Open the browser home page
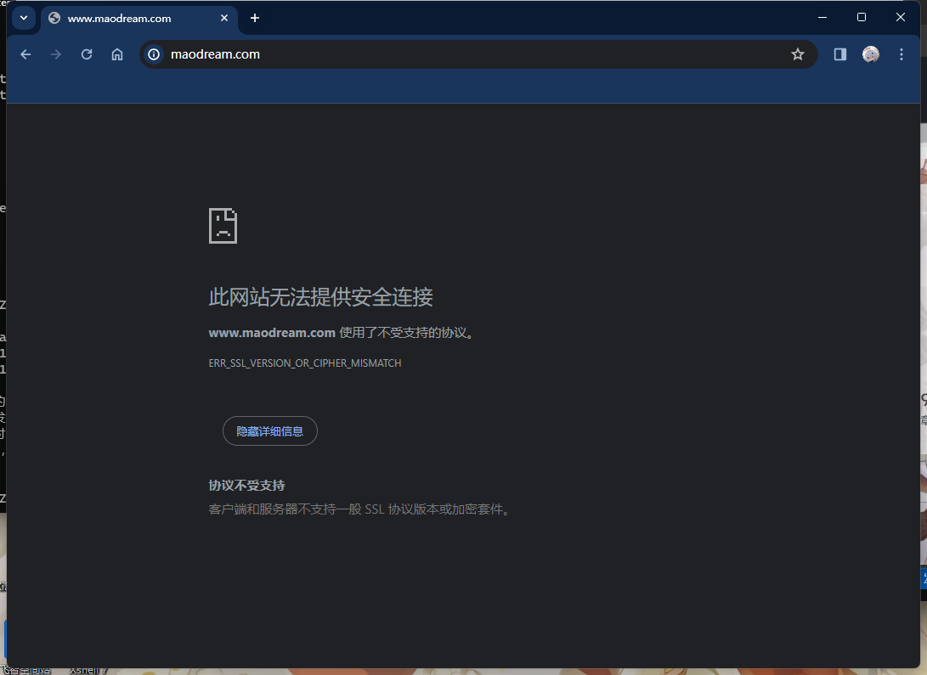The width and height of the screenshot is (927, 675). coord(117,54)
